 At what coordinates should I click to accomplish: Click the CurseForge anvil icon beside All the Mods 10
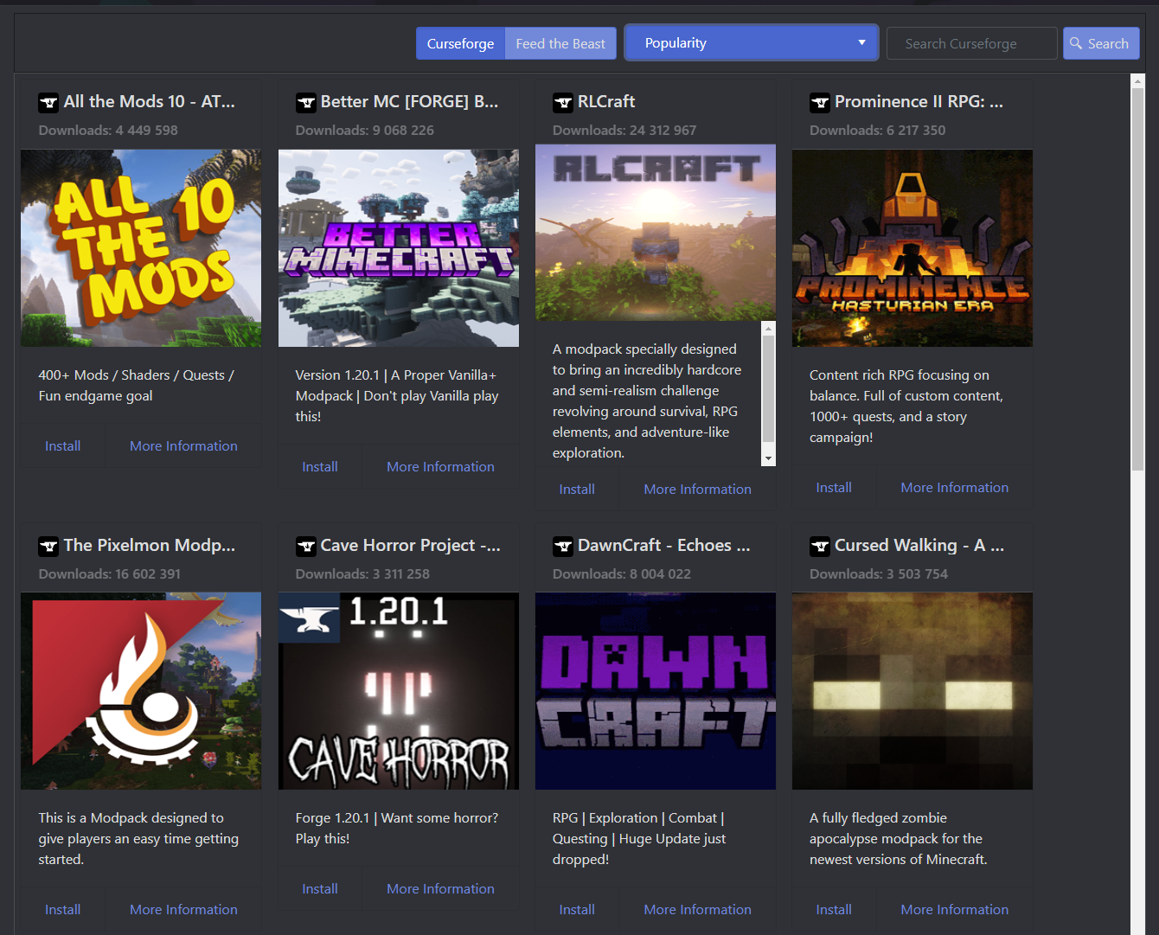(x=48, y=103)
